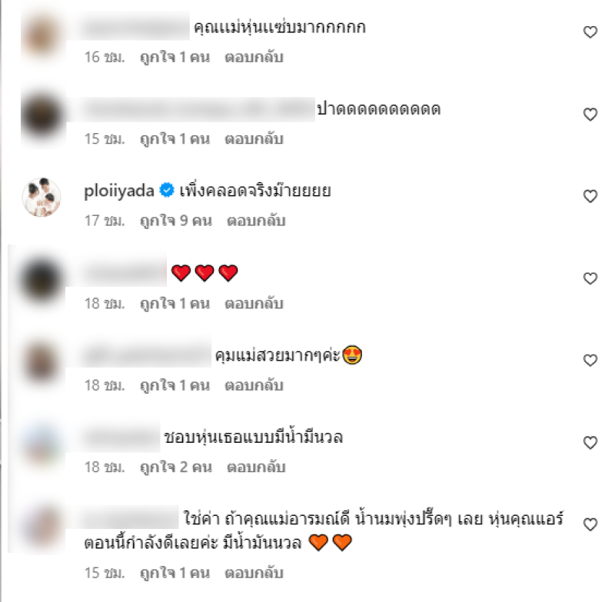This screenshot has height=602, width=615.
Task: Click the 17 ชม. timestamp
Action: point(105,221)
